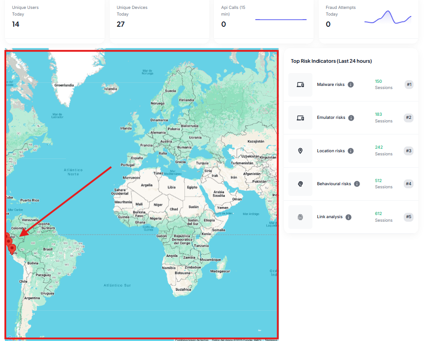Click the Unique Users Today value 14
Viewport: 426px width, 341px height.
click(x=16, y=24)
